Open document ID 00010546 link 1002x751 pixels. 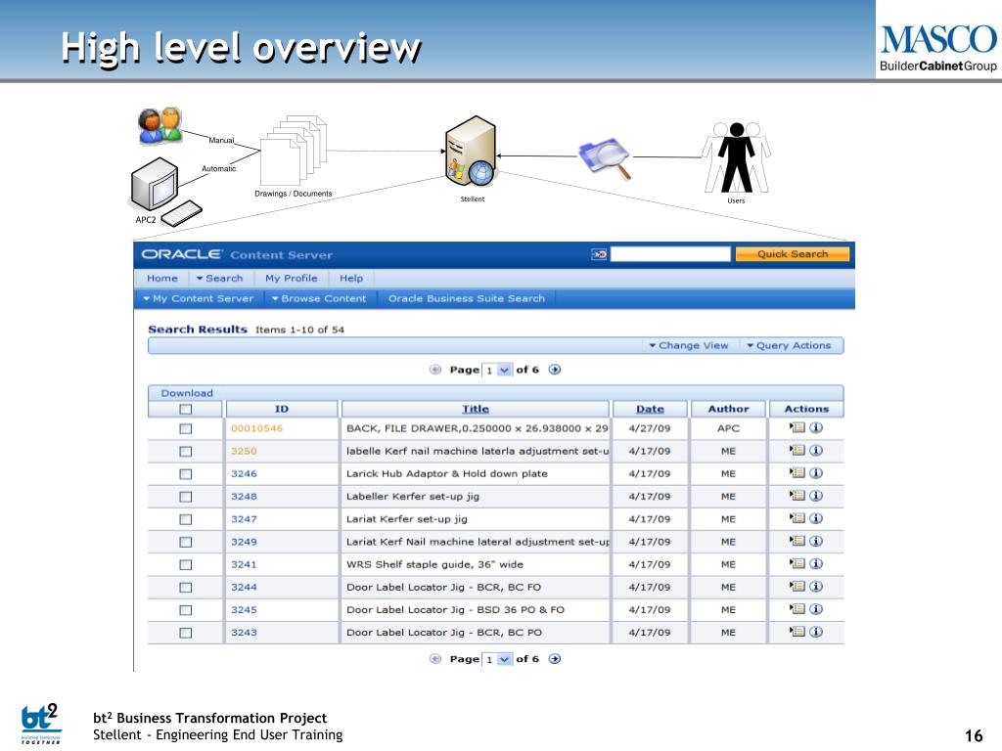point(257,428)
